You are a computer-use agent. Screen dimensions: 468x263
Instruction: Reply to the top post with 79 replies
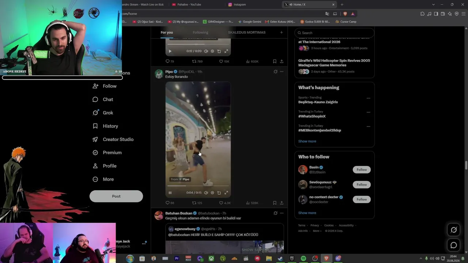[x=170, y=61]
